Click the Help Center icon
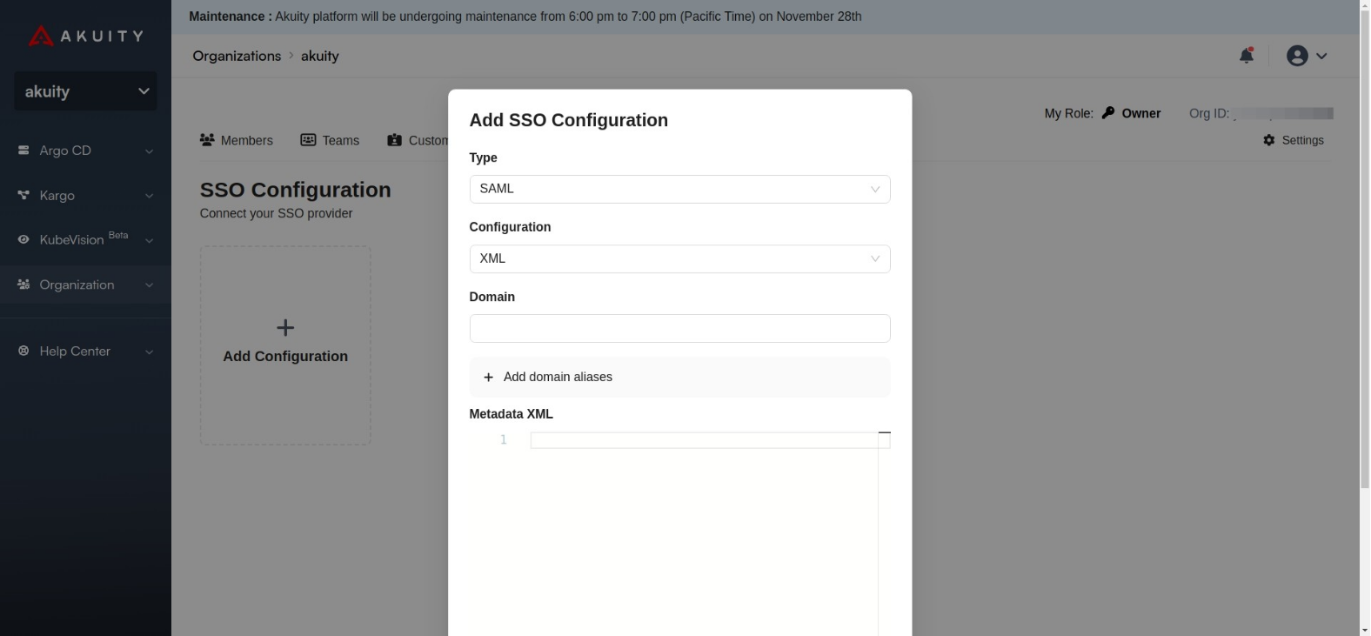This screenshot has width=1371, height=636. [23, 351]
